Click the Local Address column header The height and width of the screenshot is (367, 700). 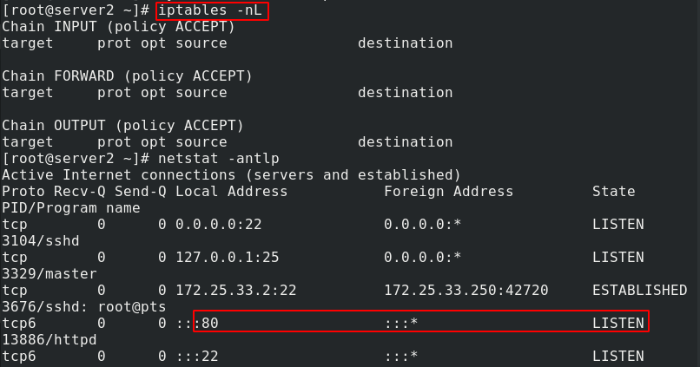pos(232,191)
